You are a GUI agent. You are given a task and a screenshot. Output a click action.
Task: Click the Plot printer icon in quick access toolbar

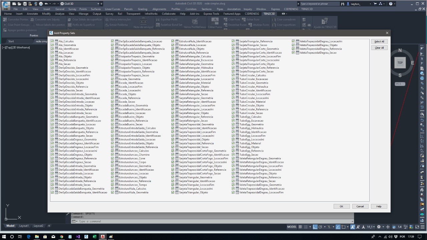pos(41,4)
